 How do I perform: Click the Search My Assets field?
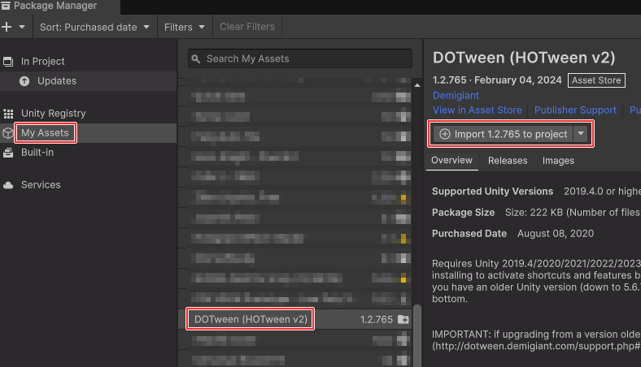[x=300, y=58]
